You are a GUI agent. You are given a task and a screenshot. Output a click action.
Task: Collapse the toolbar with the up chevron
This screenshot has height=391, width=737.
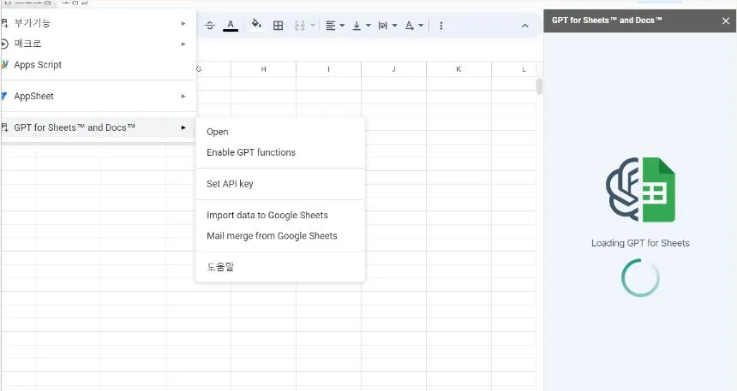pyautogui.click(x=525, y=26)
